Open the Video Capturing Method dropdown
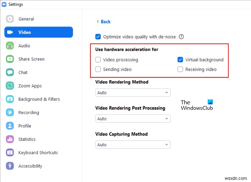Image resolution: width=251 pixels, height=182 pixels. pyautogui.click(x=133, y=145)
